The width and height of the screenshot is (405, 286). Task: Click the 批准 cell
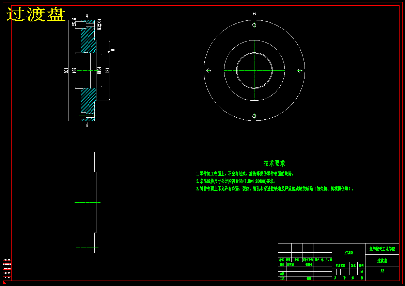coord(309,279)
